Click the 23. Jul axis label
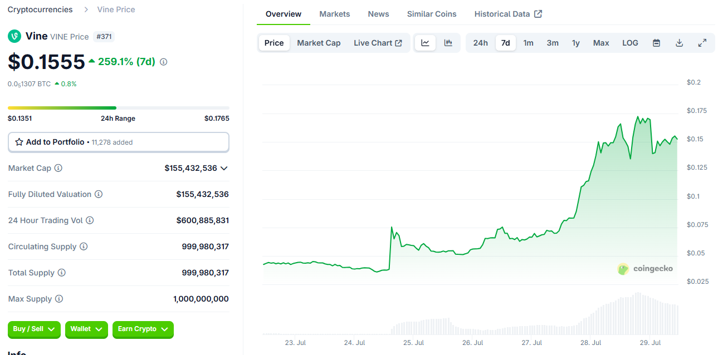Image resolution: width=723 pixels, height=355 pixels. [x=295, y=343]
